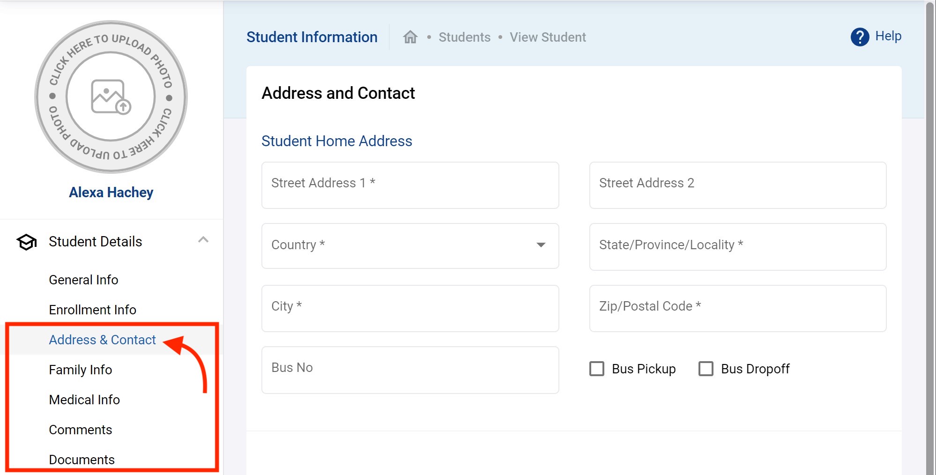
Task: Open the Documents section
Action: (82, 460)
